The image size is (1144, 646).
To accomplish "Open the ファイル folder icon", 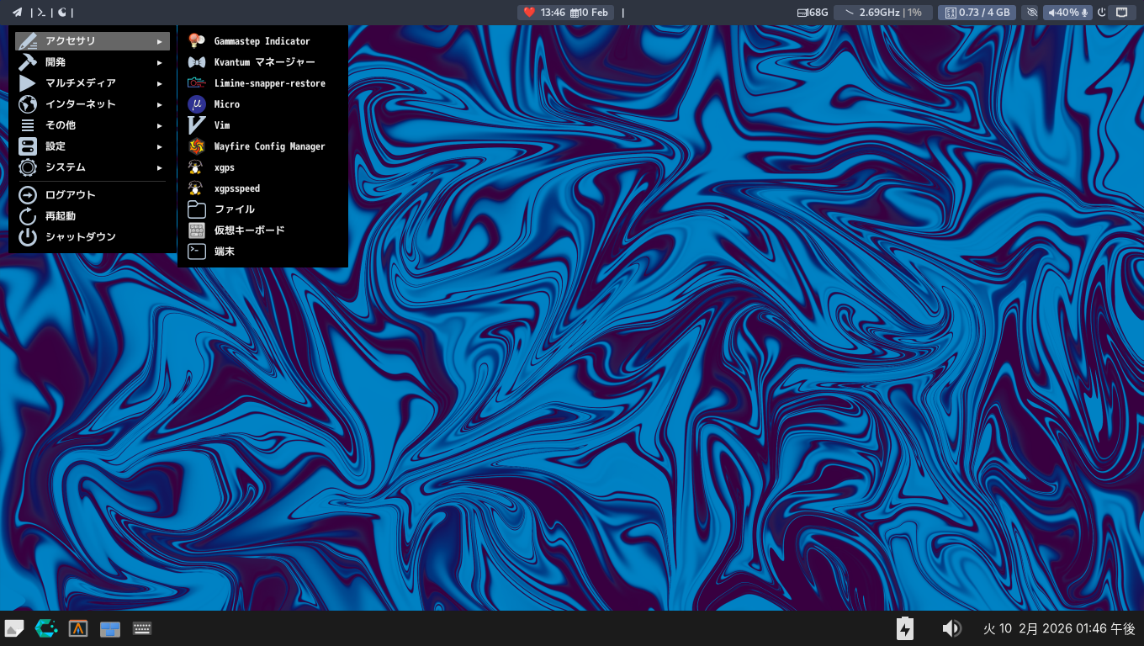I will tap(197, 209).
